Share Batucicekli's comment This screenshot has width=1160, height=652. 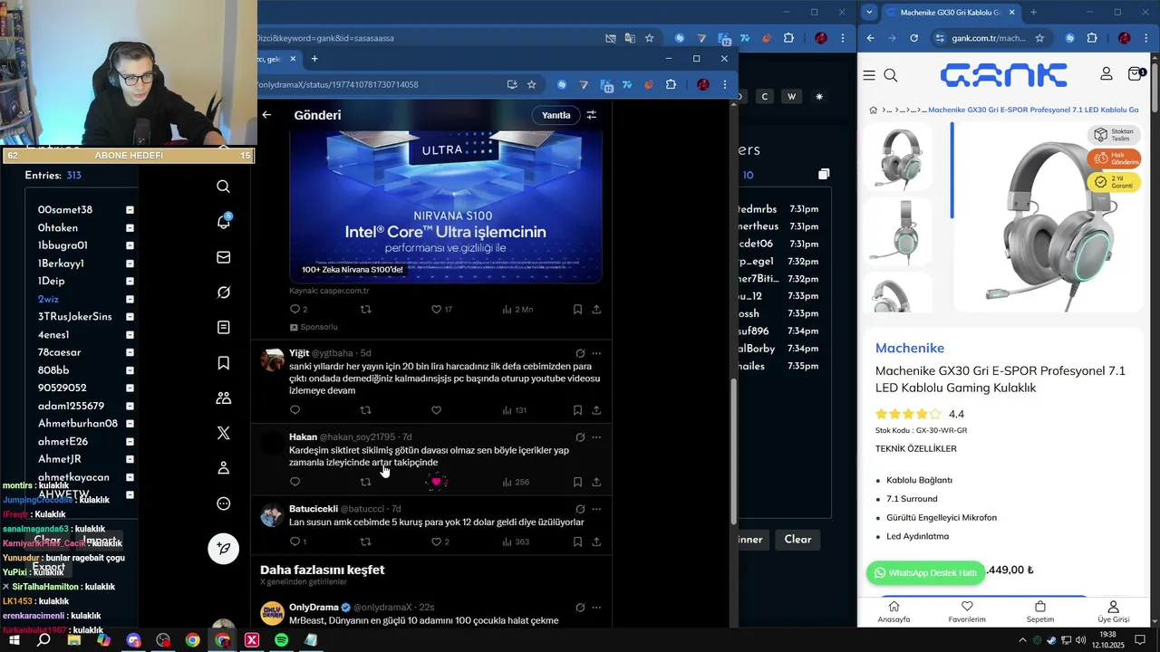pos(596,542)
